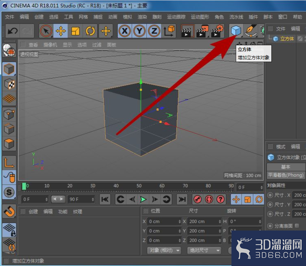Open the 基本 attribute tab
This screenshot has width=306, height=266.
(286, 167)
